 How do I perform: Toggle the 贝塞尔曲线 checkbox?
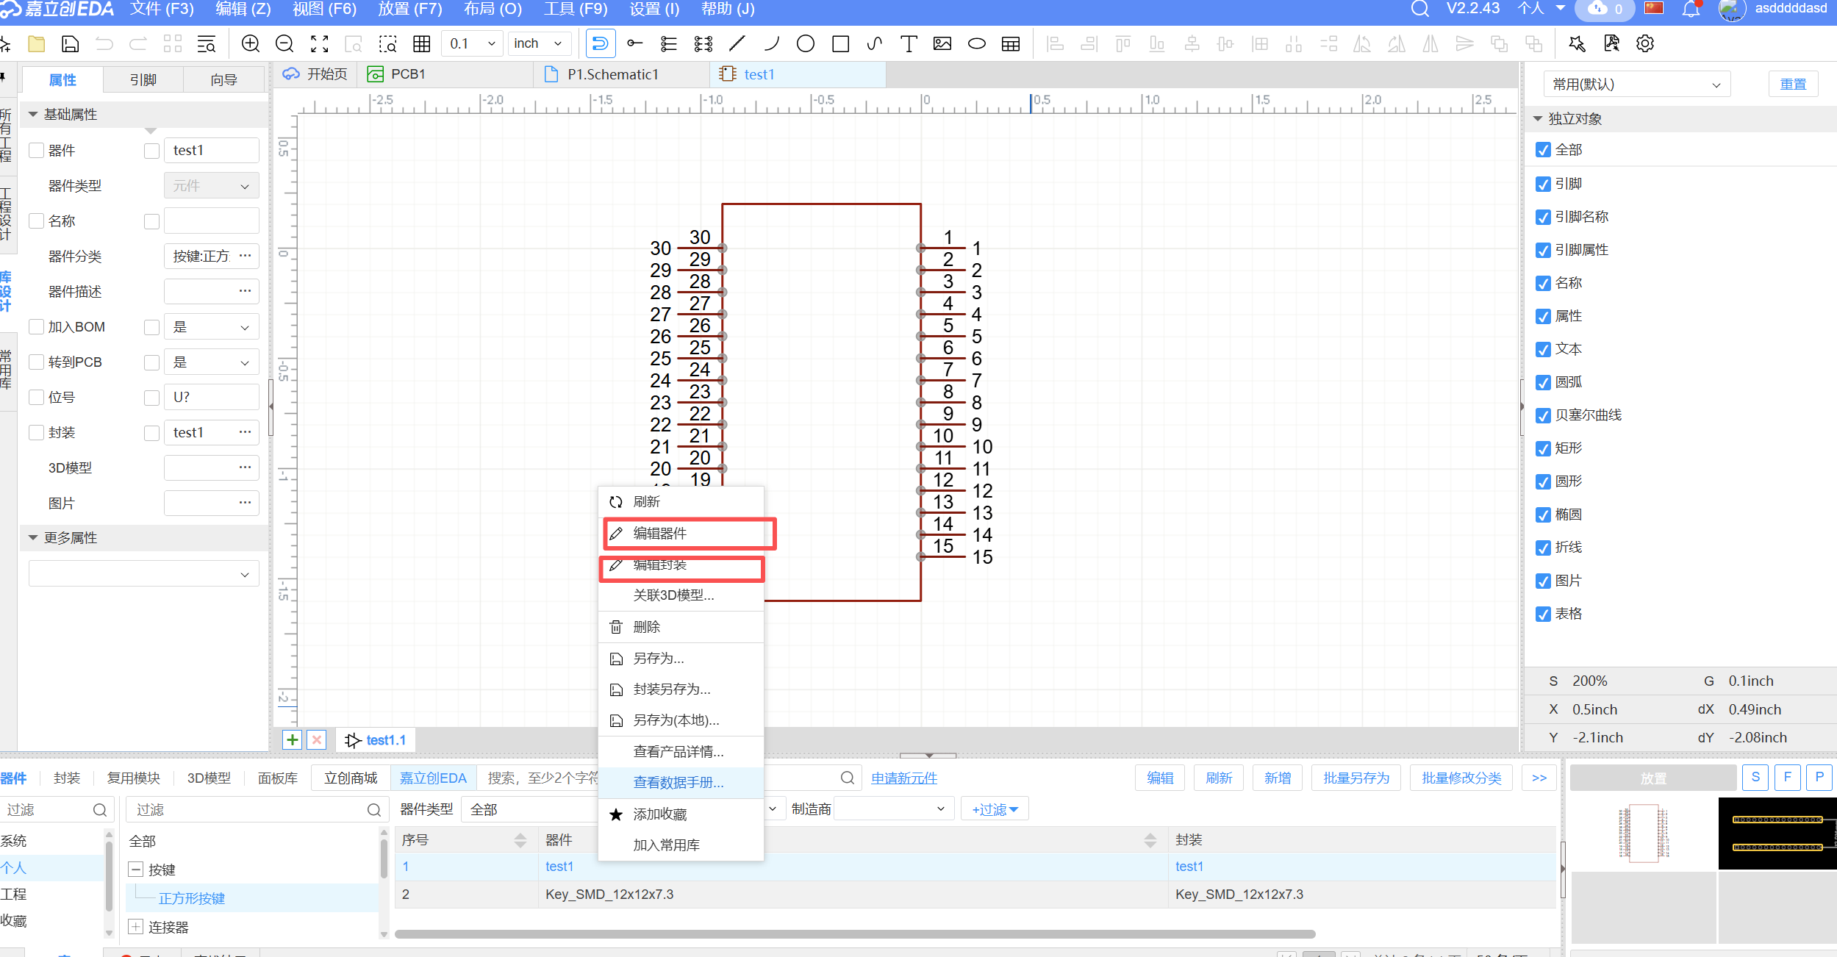[1543, 416]
